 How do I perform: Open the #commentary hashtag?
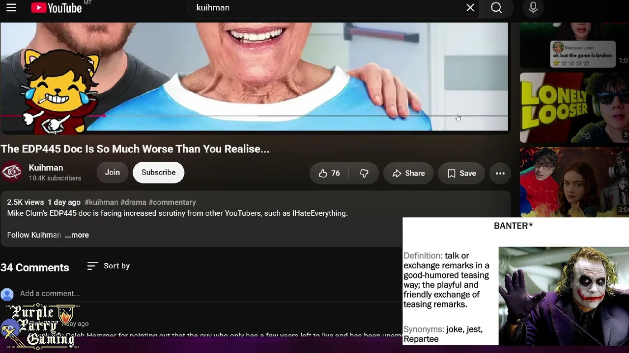[x=172, y=202]
